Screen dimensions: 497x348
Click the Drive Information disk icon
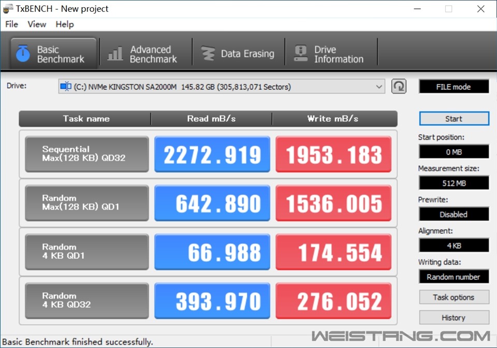pyautogui.click(x=301, y=54)
